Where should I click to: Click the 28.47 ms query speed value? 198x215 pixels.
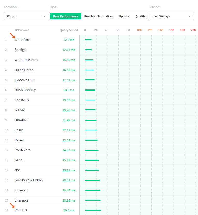point(69,190)
